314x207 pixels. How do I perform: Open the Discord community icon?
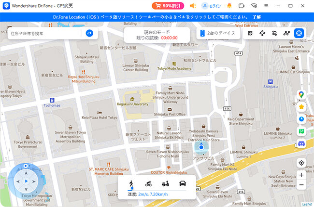(301, 143)
